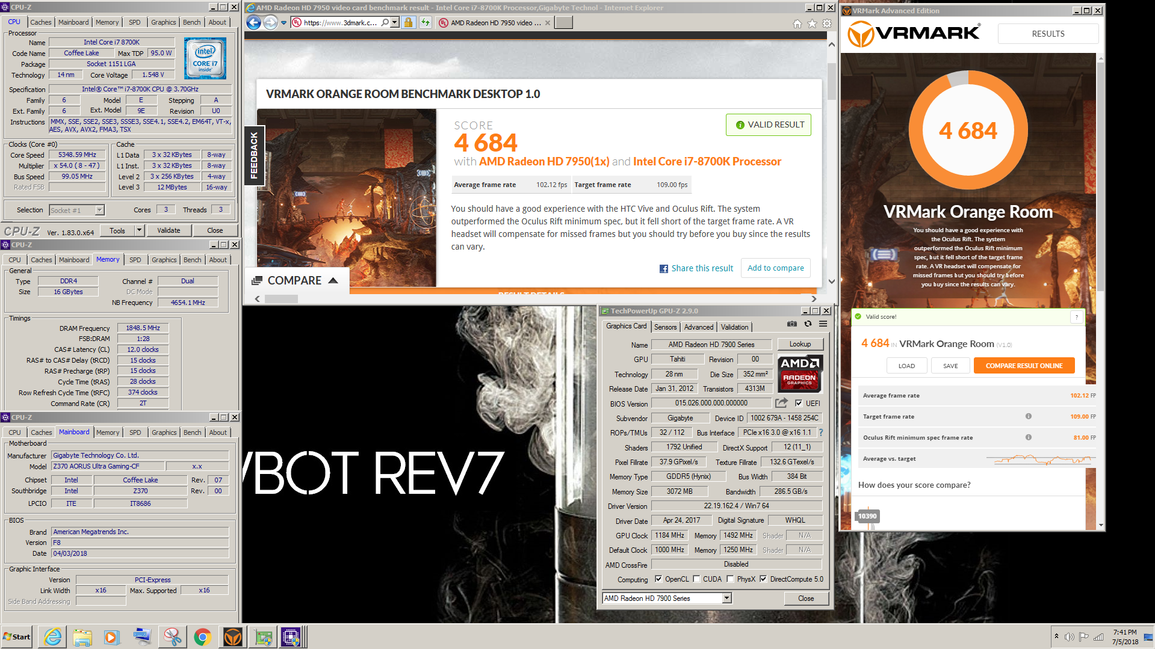This screenshot has width=1155, height=649.
Task: Click info icon next to Target frame rate
Action: 1029,416
